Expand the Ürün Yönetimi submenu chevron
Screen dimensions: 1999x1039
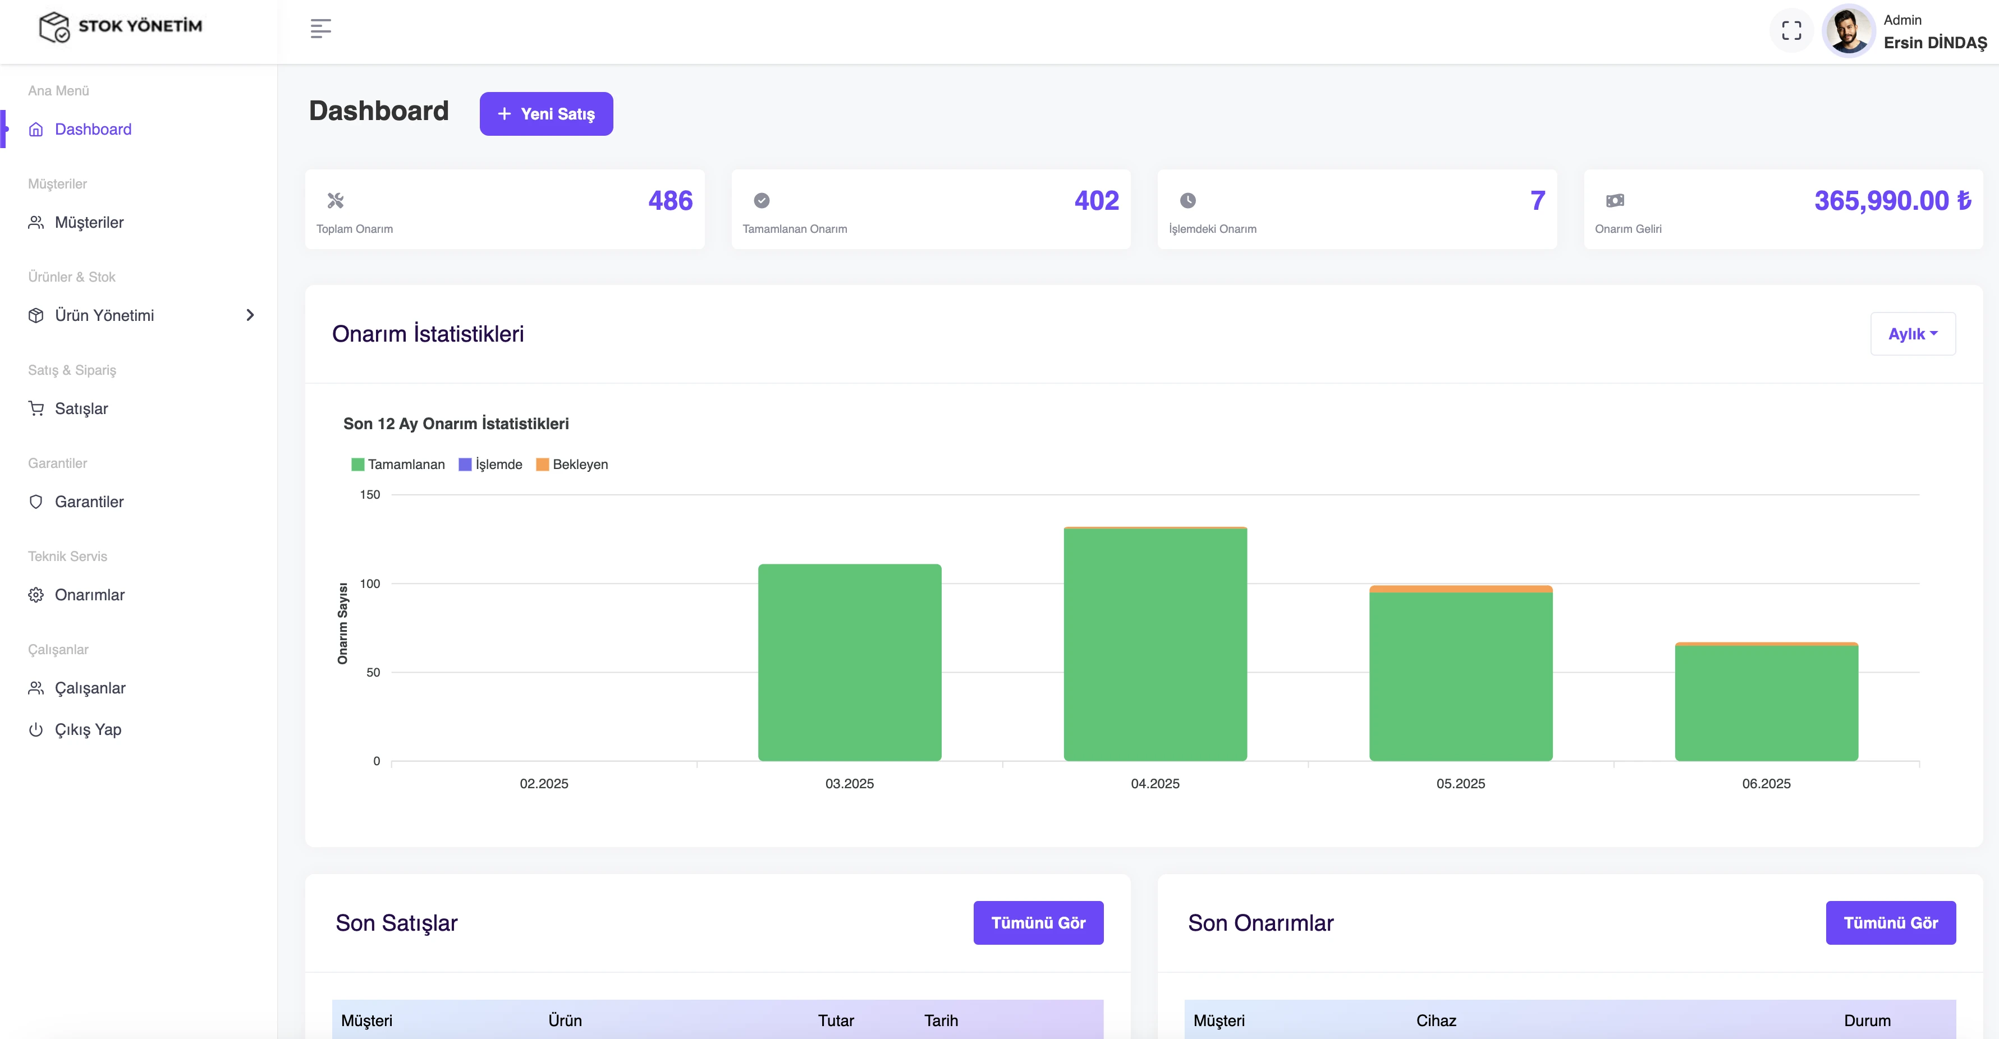(x=250, y=315)
